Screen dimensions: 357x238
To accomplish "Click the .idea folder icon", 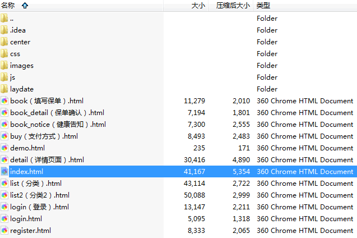I will [4, 30].
